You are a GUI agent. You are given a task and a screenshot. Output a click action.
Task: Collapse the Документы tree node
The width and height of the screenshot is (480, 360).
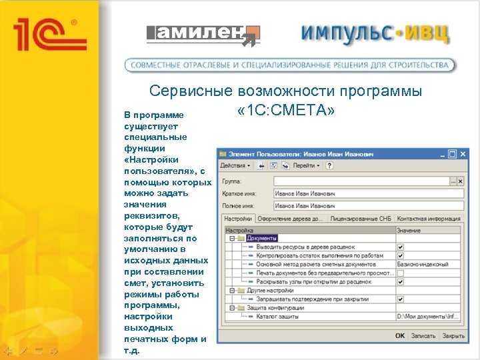[x=233, y=238]
